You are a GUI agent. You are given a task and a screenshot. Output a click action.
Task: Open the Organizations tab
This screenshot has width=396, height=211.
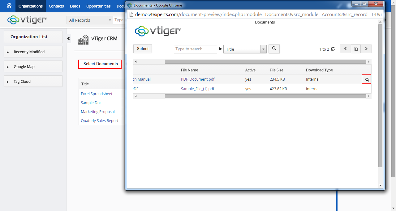point(31,6)
